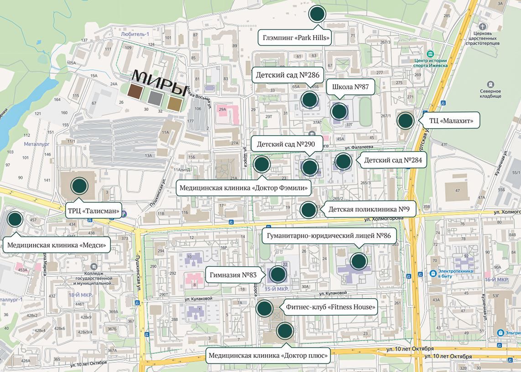Image resolution: width=521 pixels, height=372 pixels.
Task: Click the Школа №87 map pin
Action: (x=339, y=111)
